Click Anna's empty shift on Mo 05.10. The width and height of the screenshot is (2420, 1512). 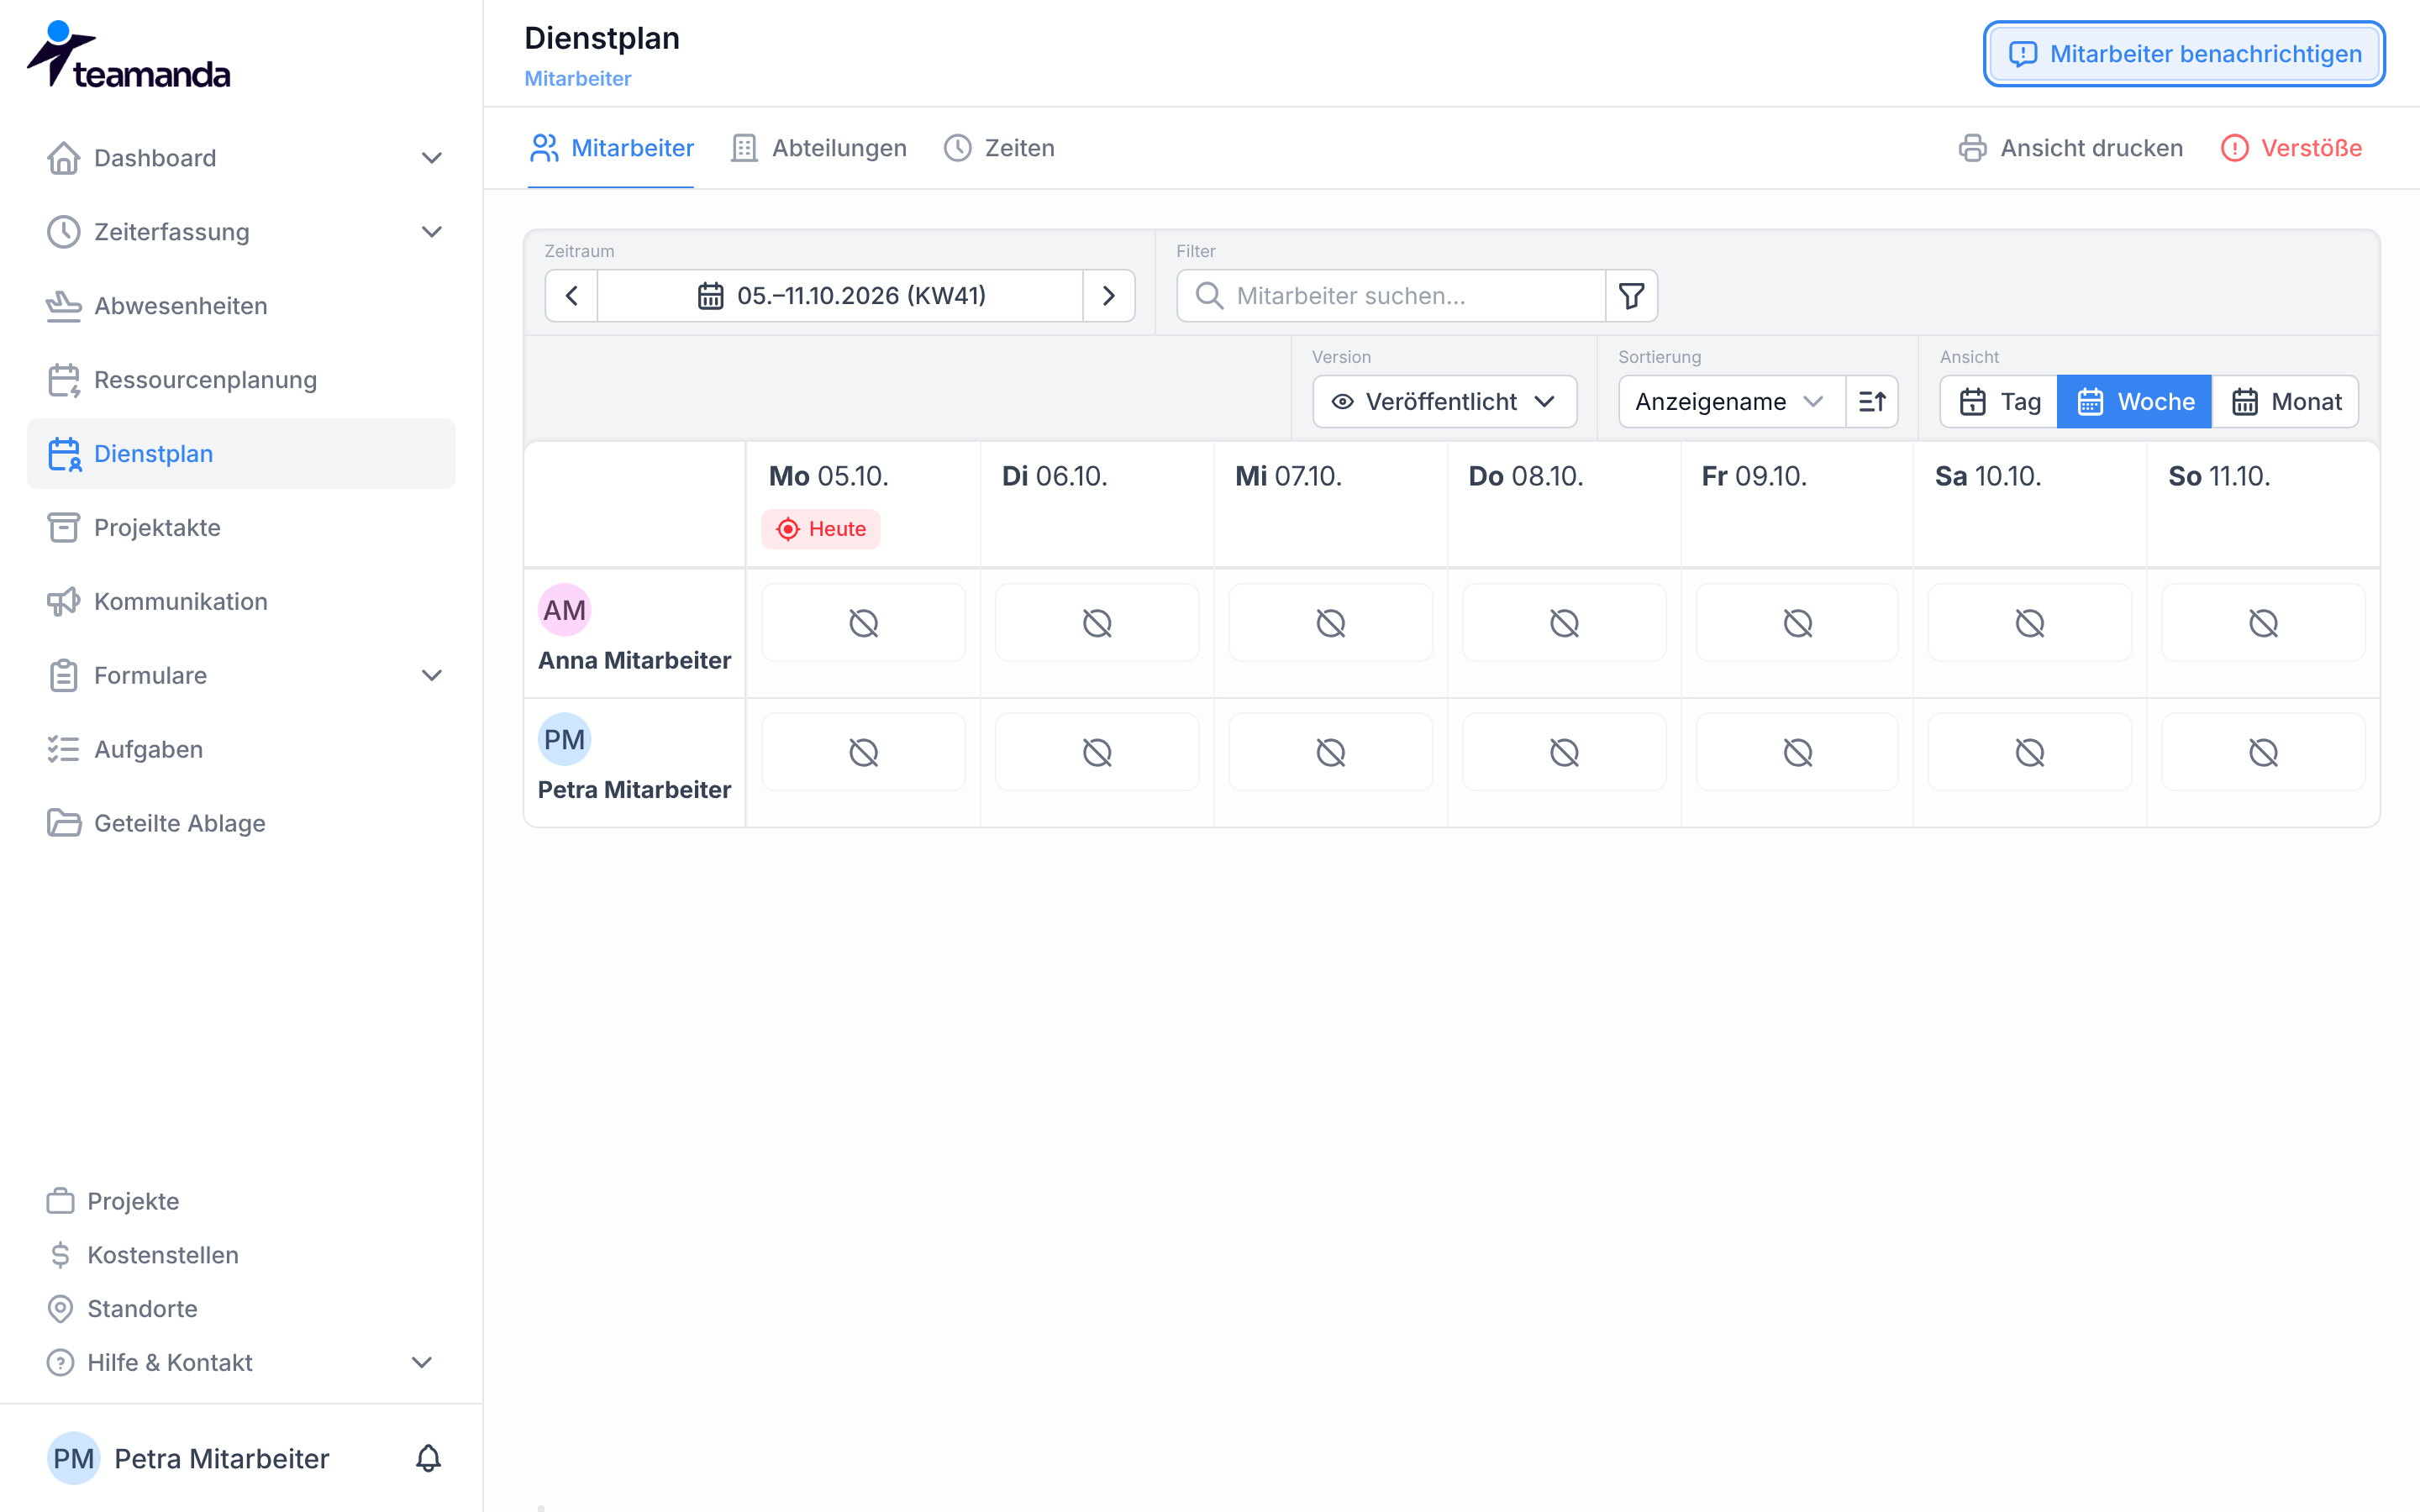point(863,623)
